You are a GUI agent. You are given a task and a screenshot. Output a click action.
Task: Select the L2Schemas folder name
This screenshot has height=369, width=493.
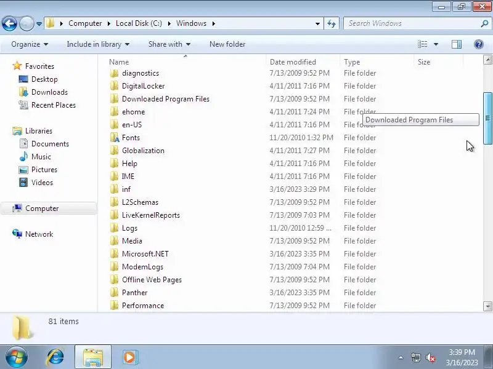click(140, 202)
